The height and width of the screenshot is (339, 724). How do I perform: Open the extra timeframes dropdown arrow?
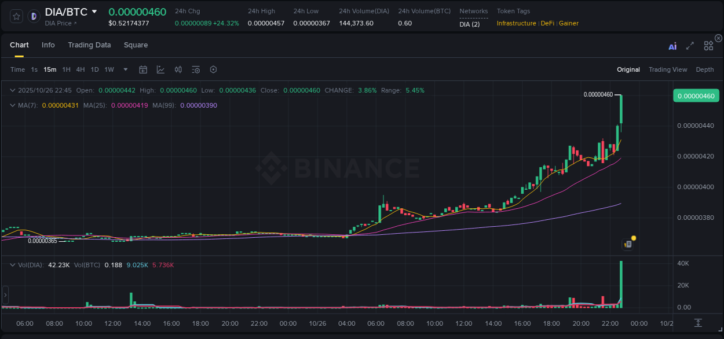[125, 69]
